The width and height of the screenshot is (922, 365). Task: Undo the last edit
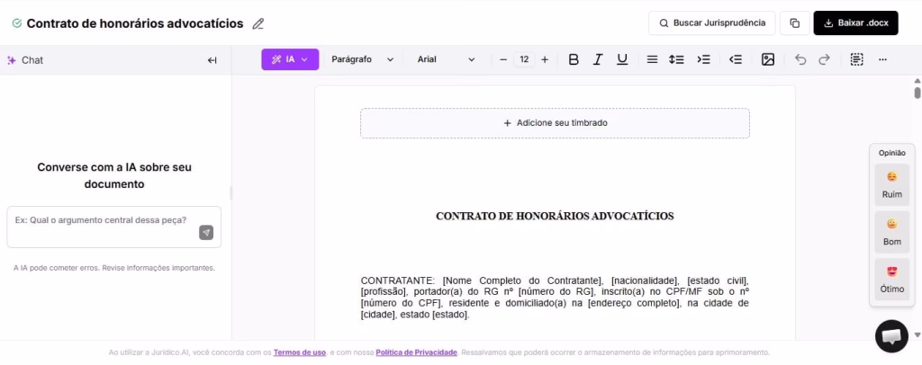[x=800, y=59]
